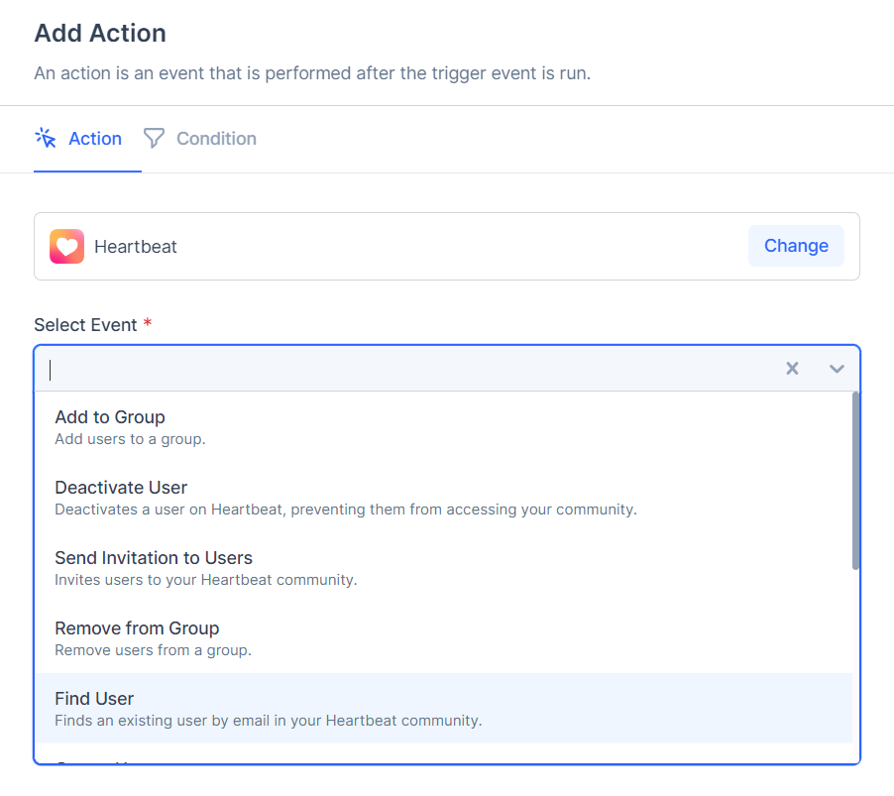Choose the Add to Group event
The width and height of the screenshot is (894, 796).
[110, 417]
